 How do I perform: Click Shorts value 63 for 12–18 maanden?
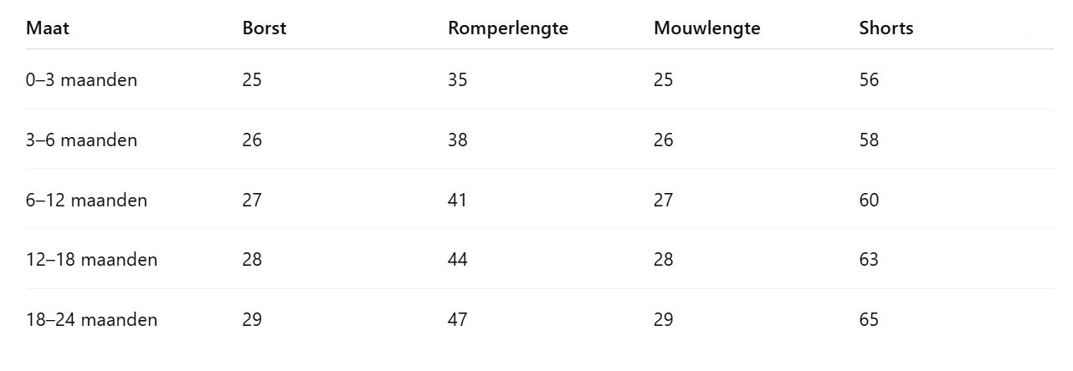point(869,260)
